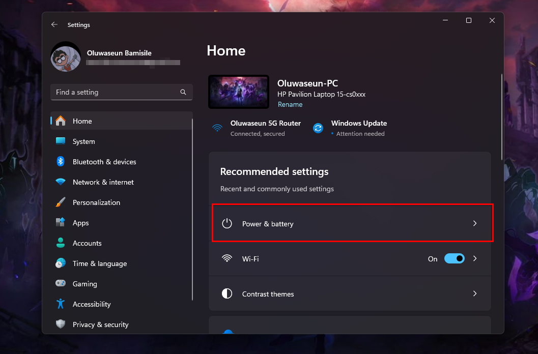Screen dimensions: 538x354
Task: Open Apps settings
Action: [x=80, y=223]
